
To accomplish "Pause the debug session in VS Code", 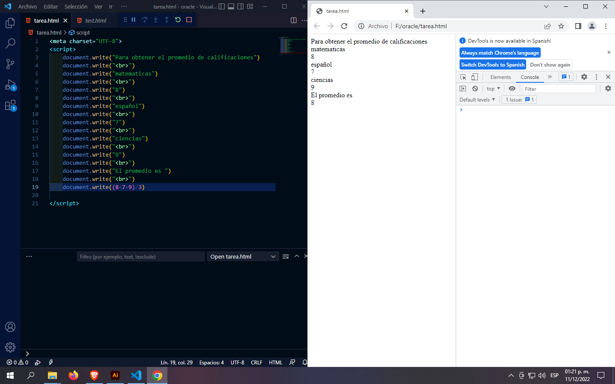I will [x=134, y=20].
